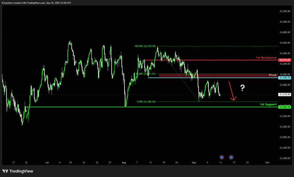The image size is (294, 177).
Task: Click date 5 on the time axis
Action: pyautogui.click(x=207, y=163)
